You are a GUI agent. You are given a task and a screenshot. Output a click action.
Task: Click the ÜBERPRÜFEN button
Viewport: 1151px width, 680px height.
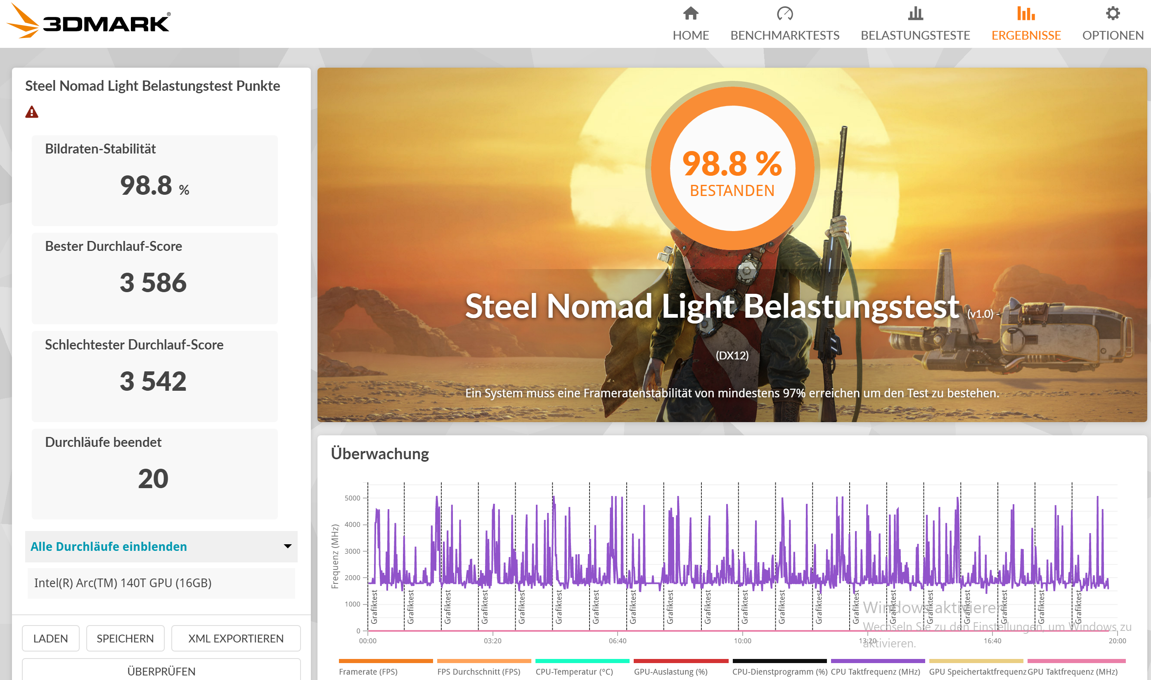coord(161,671)
